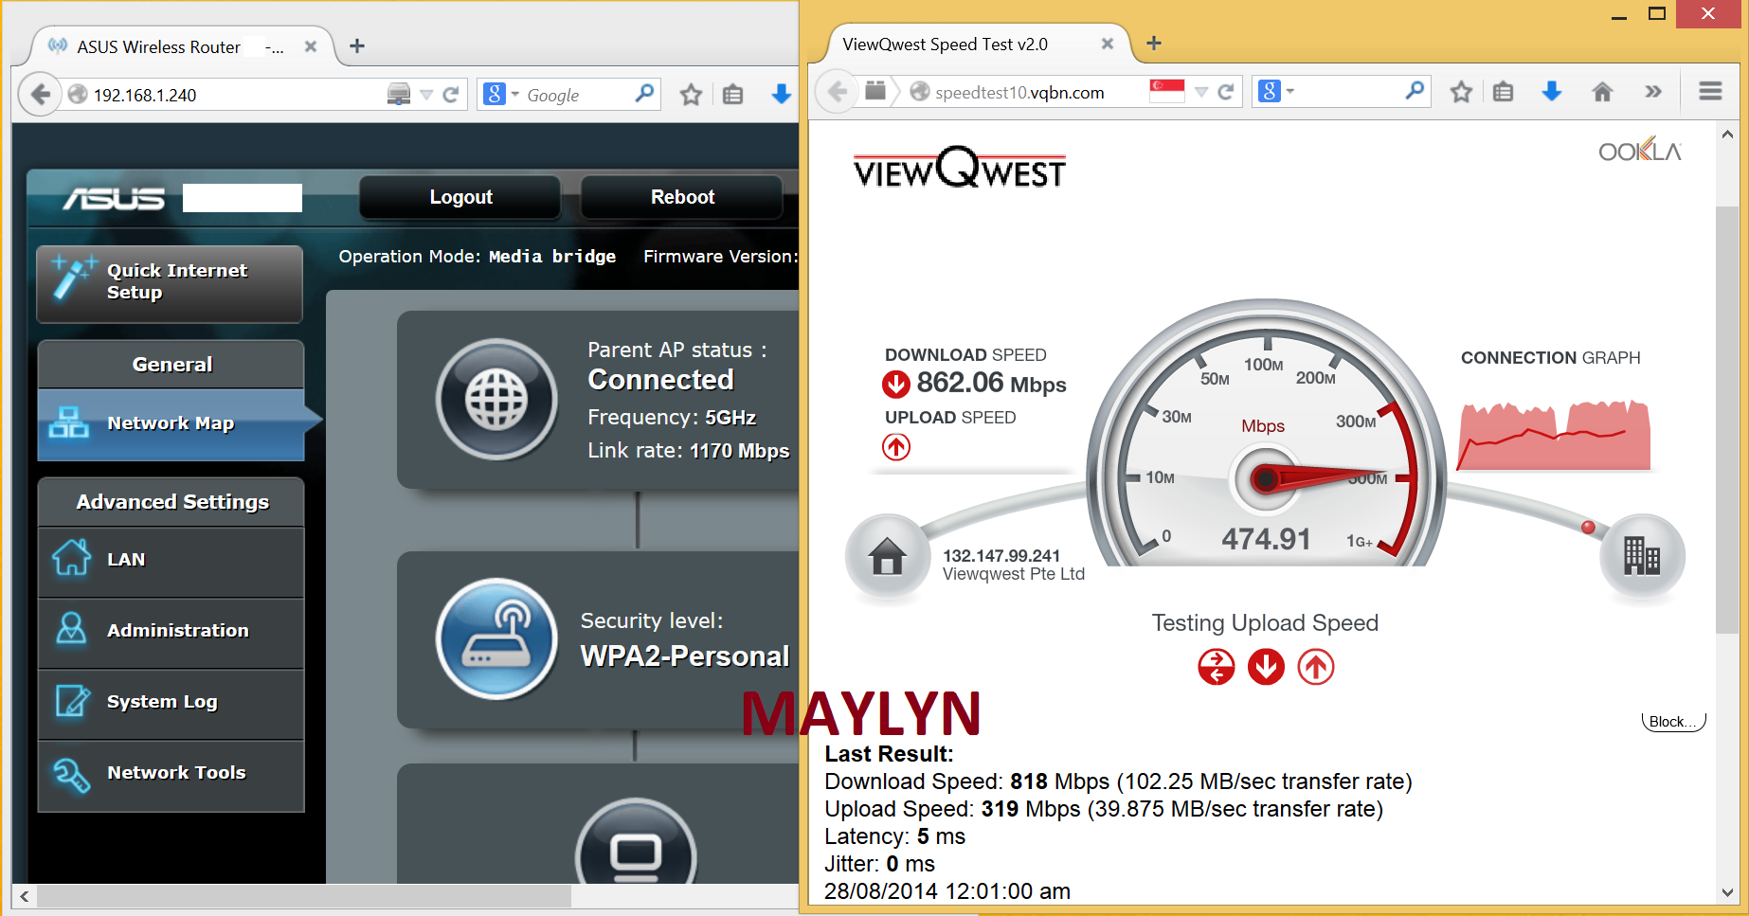Viewport: 1749px width, 916px height.
Task: Click the red upload test icon
Action: pyautogui.click(x=1315, y=667)
